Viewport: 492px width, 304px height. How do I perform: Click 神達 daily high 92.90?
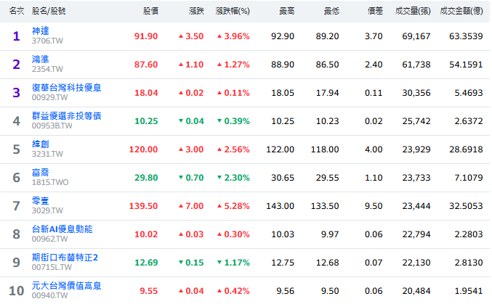click(x=283, y=36)
